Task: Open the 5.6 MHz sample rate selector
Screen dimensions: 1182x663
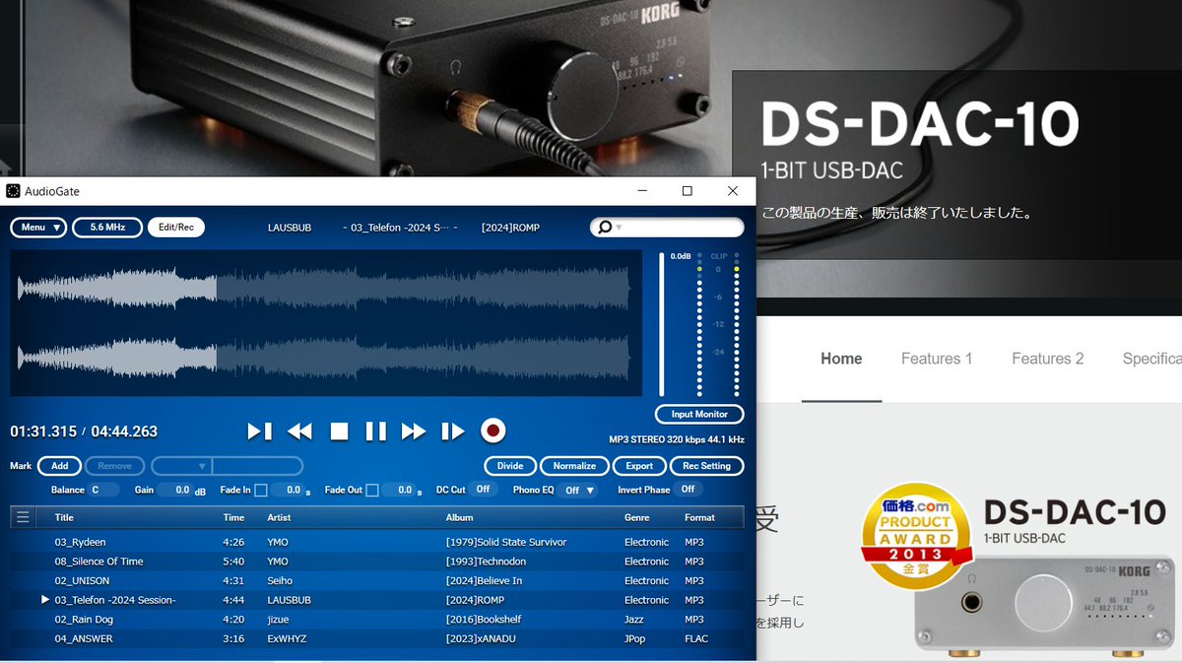Action: (107, 228)
